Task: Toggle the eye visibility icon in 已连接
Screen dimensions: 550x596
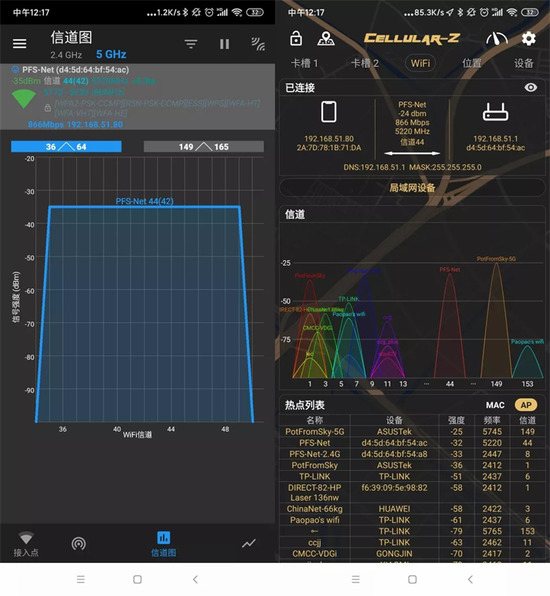Action: pos(530,87)
